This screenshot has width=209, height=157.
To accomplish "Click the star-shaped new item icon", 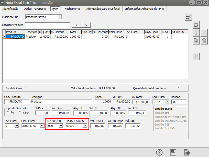I will coord(196,25).
